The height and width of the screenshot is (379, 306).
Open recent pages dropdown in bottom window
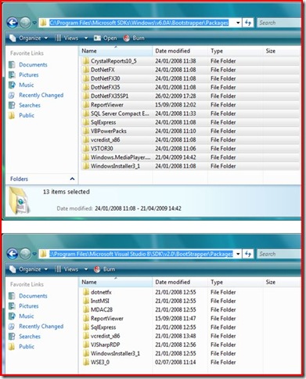click(x=34, y=254)
